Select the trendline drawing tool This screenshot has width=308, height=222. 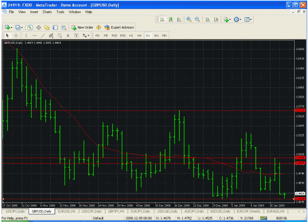click(43, 35)
